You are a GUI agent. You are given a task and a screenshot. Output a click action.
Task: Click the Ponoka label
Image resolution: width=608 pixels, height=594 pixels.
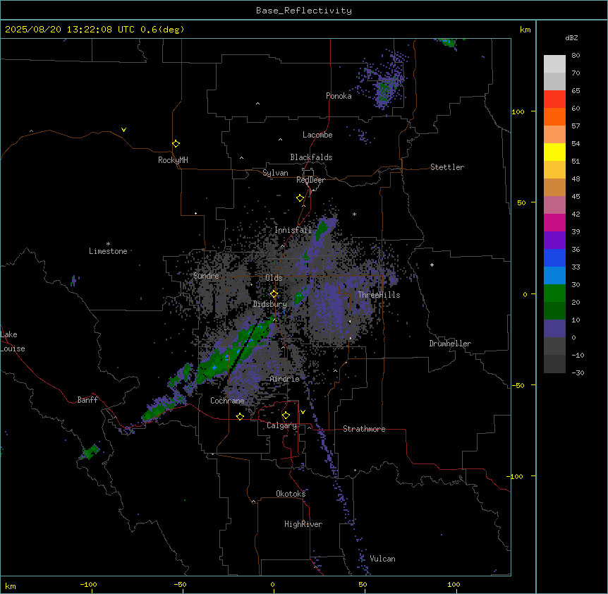pyautogui.click(x=339, y=96)
